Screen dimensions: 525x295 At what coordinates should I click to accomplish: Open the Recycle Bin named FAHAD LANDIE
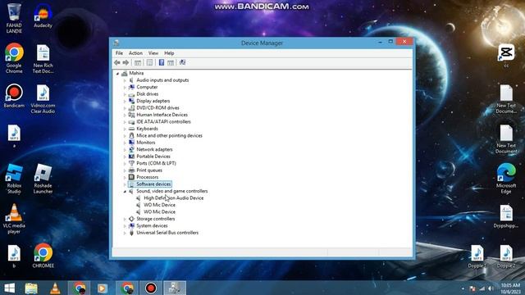(x=14, y=18)
